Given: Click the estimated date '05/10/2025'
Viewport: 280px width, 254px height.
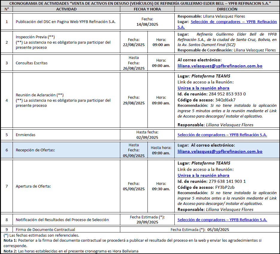Looking at the screenshot, I should (218, 230).
